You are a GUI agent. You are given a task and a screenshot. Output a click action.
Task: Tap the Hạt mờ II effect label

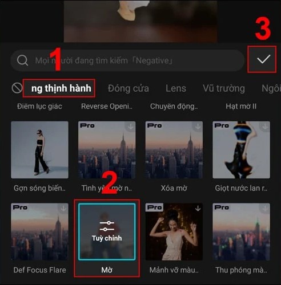pyautogui.click(x=241, y=106)
